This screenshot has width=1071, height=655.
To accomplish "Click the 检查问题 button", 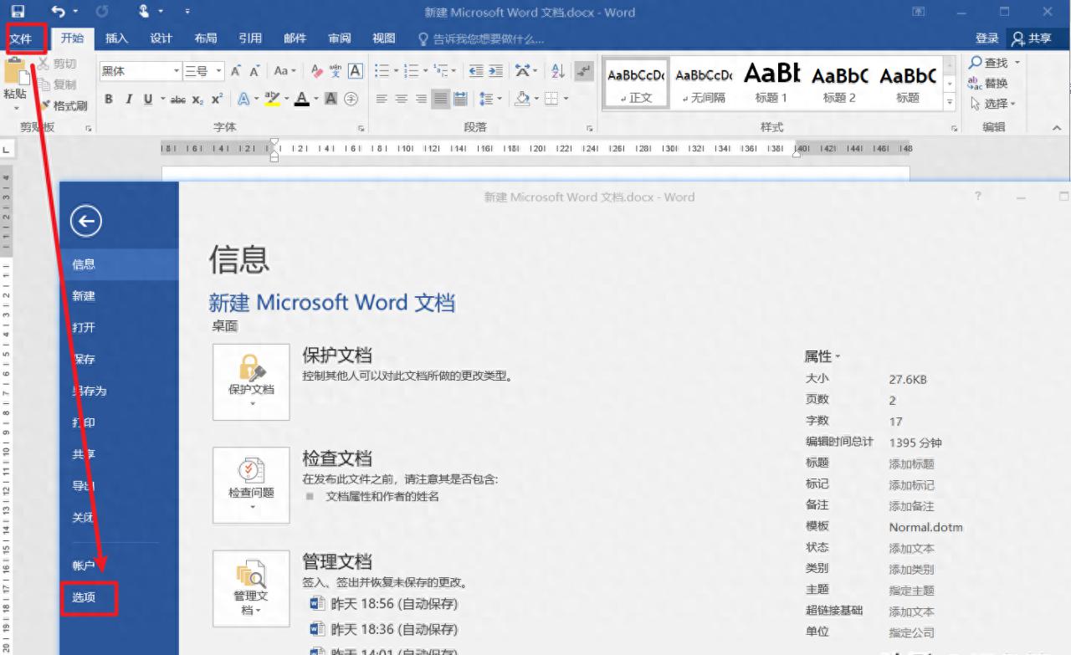I will pos(251,485).
